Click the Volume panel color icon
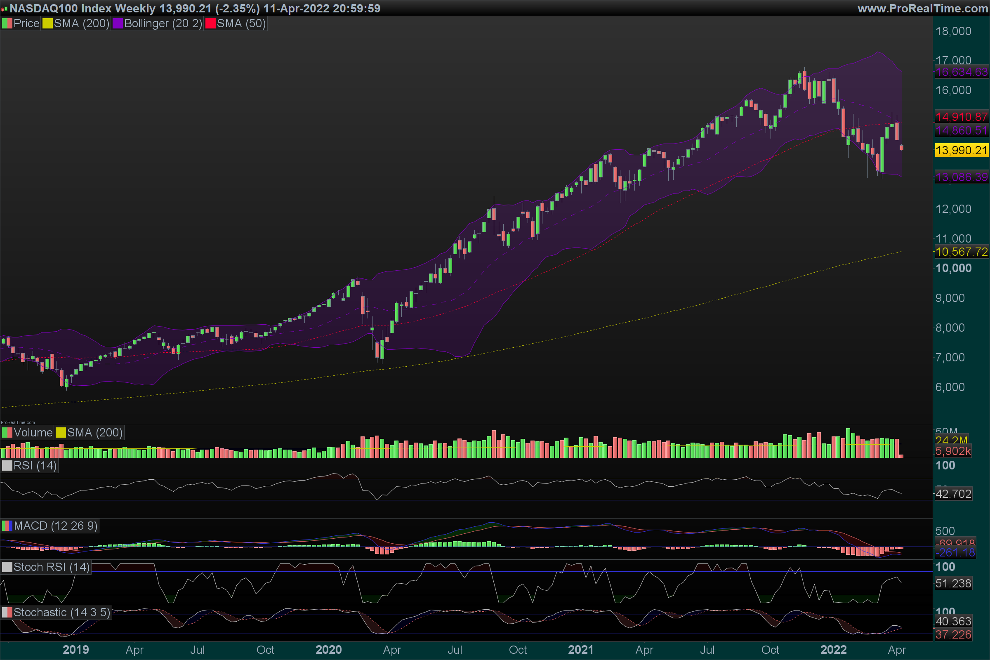Screen dimensions: 990x660 click(7, 433)
